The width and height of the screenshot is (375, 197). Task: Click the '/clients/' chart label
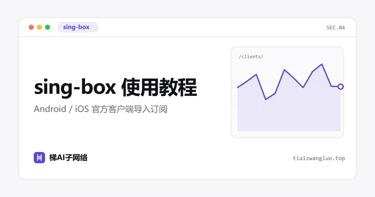pos(251,57)
